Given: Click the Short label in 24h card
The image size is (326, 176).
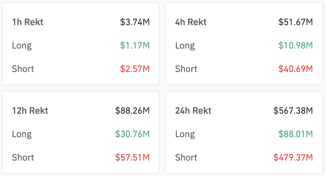Looking at the screenshot, I should pyautogui.click(x=186, y=157).
